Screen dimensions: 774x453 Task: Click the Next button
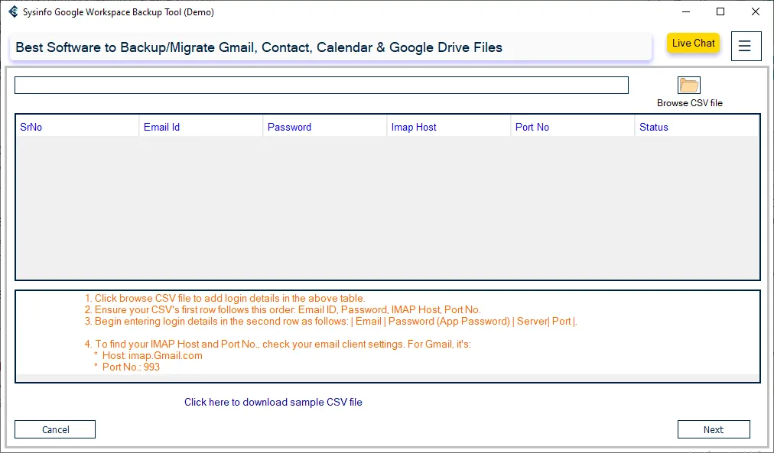point(714,429)
